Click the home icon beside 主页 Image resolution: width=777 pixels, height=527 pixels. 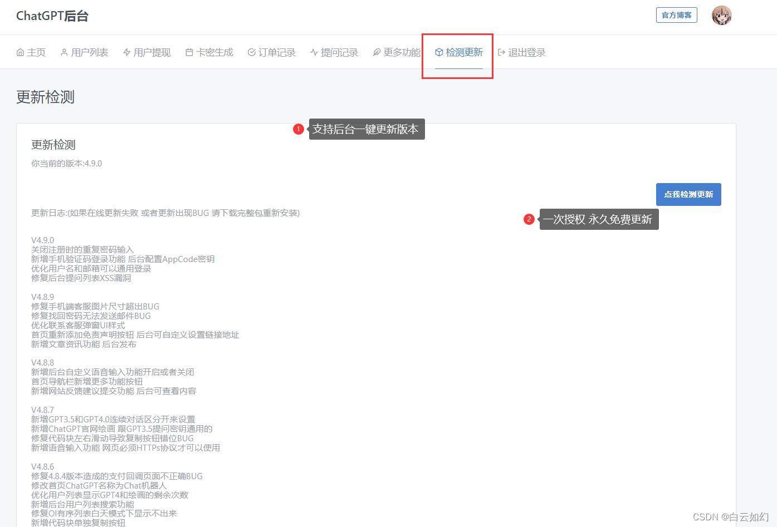[x=20, y=52]
